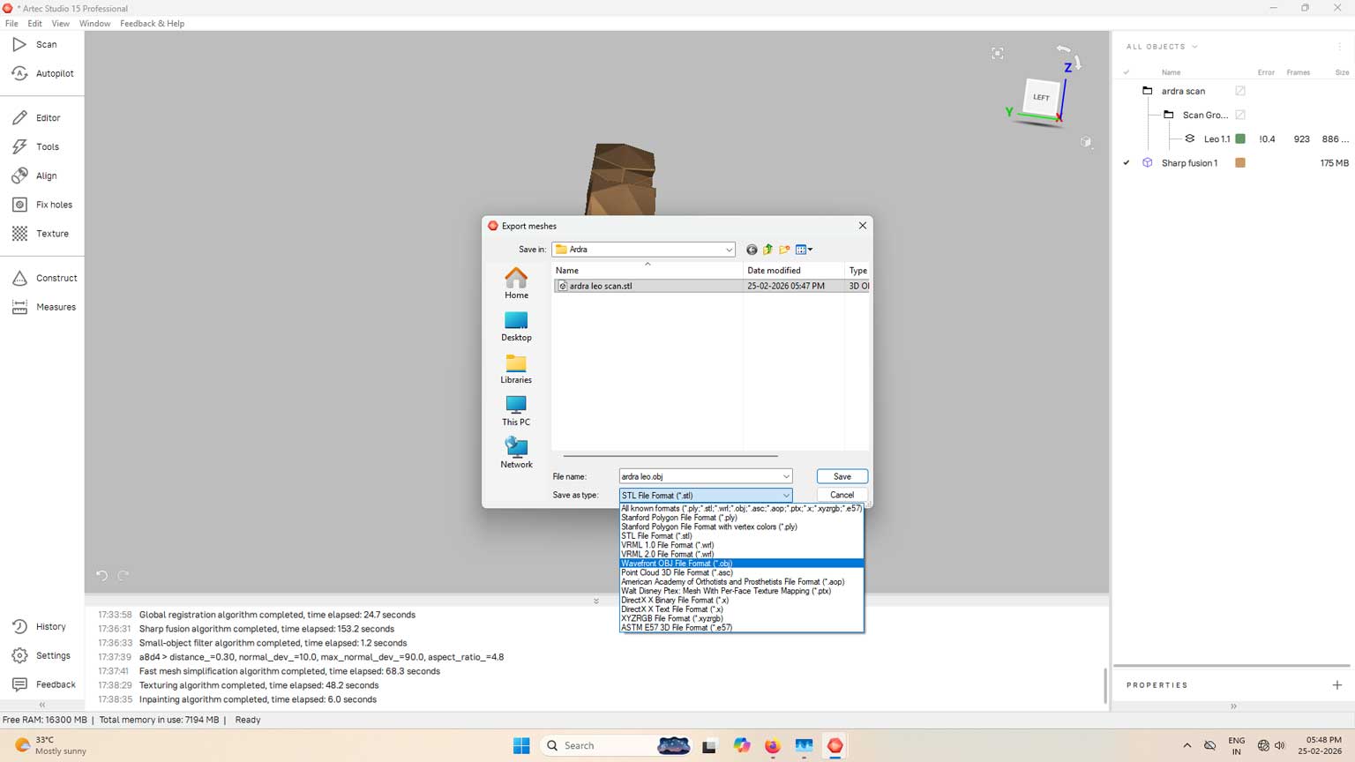This screenshot has height=762, width=1355.
Task: Go to Network in the places bar
Action: pyautogui.click(x=516, y=452)
